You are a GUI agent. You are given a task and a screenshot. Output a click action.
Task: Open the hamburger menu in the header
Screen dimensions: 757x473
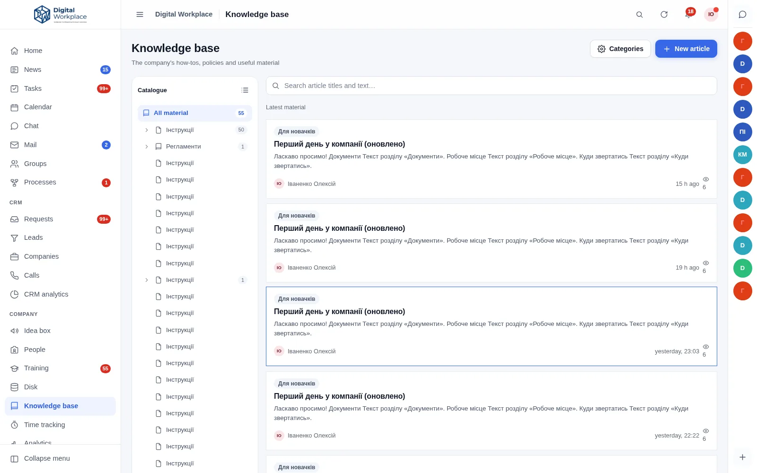pos(140,15)
